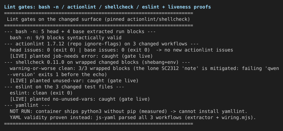Select the shellcheck 0.11.0 section header

pyautogui.click(x=97, y=62)
